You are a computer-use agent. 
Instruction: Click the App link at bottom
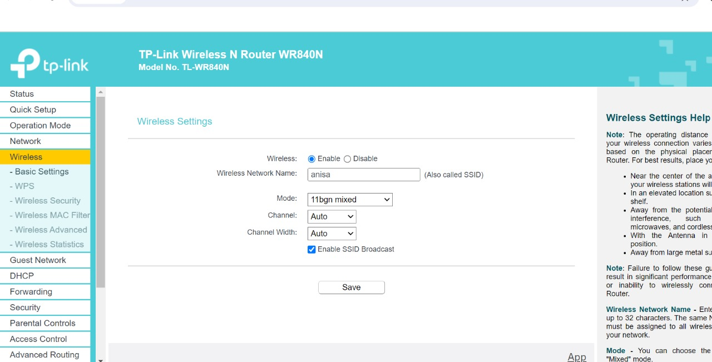point(577,357)
